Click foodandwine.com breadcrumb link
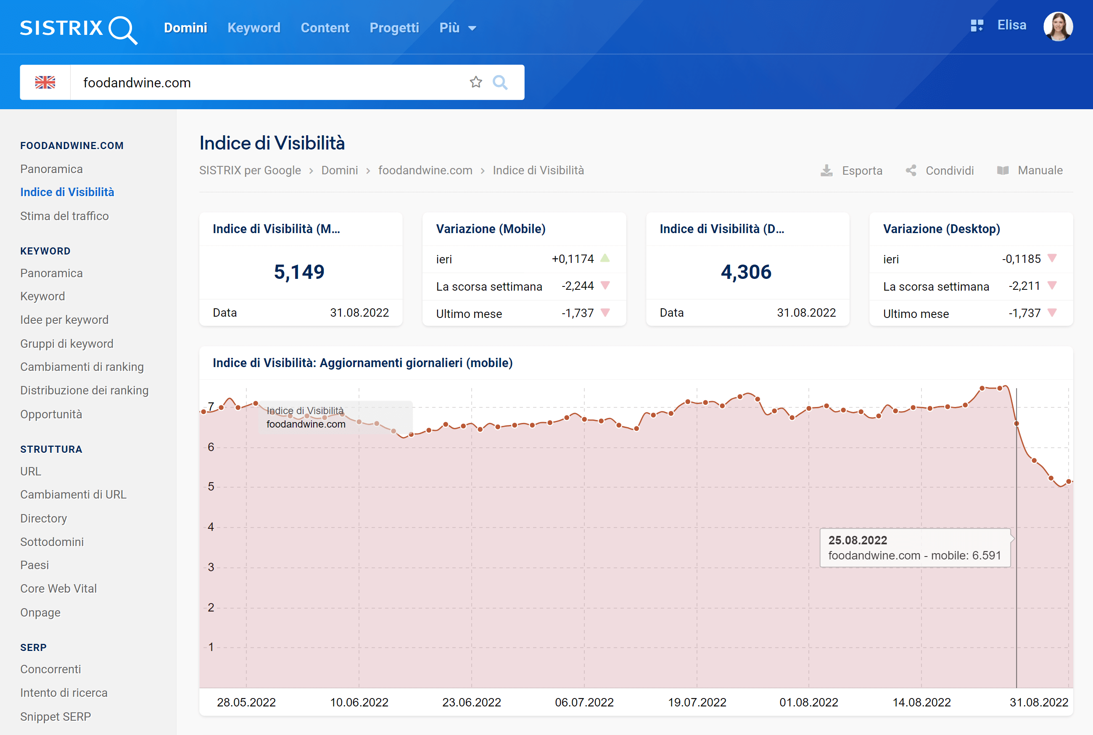The image size is (1093, 735). (x=425, y=170)
